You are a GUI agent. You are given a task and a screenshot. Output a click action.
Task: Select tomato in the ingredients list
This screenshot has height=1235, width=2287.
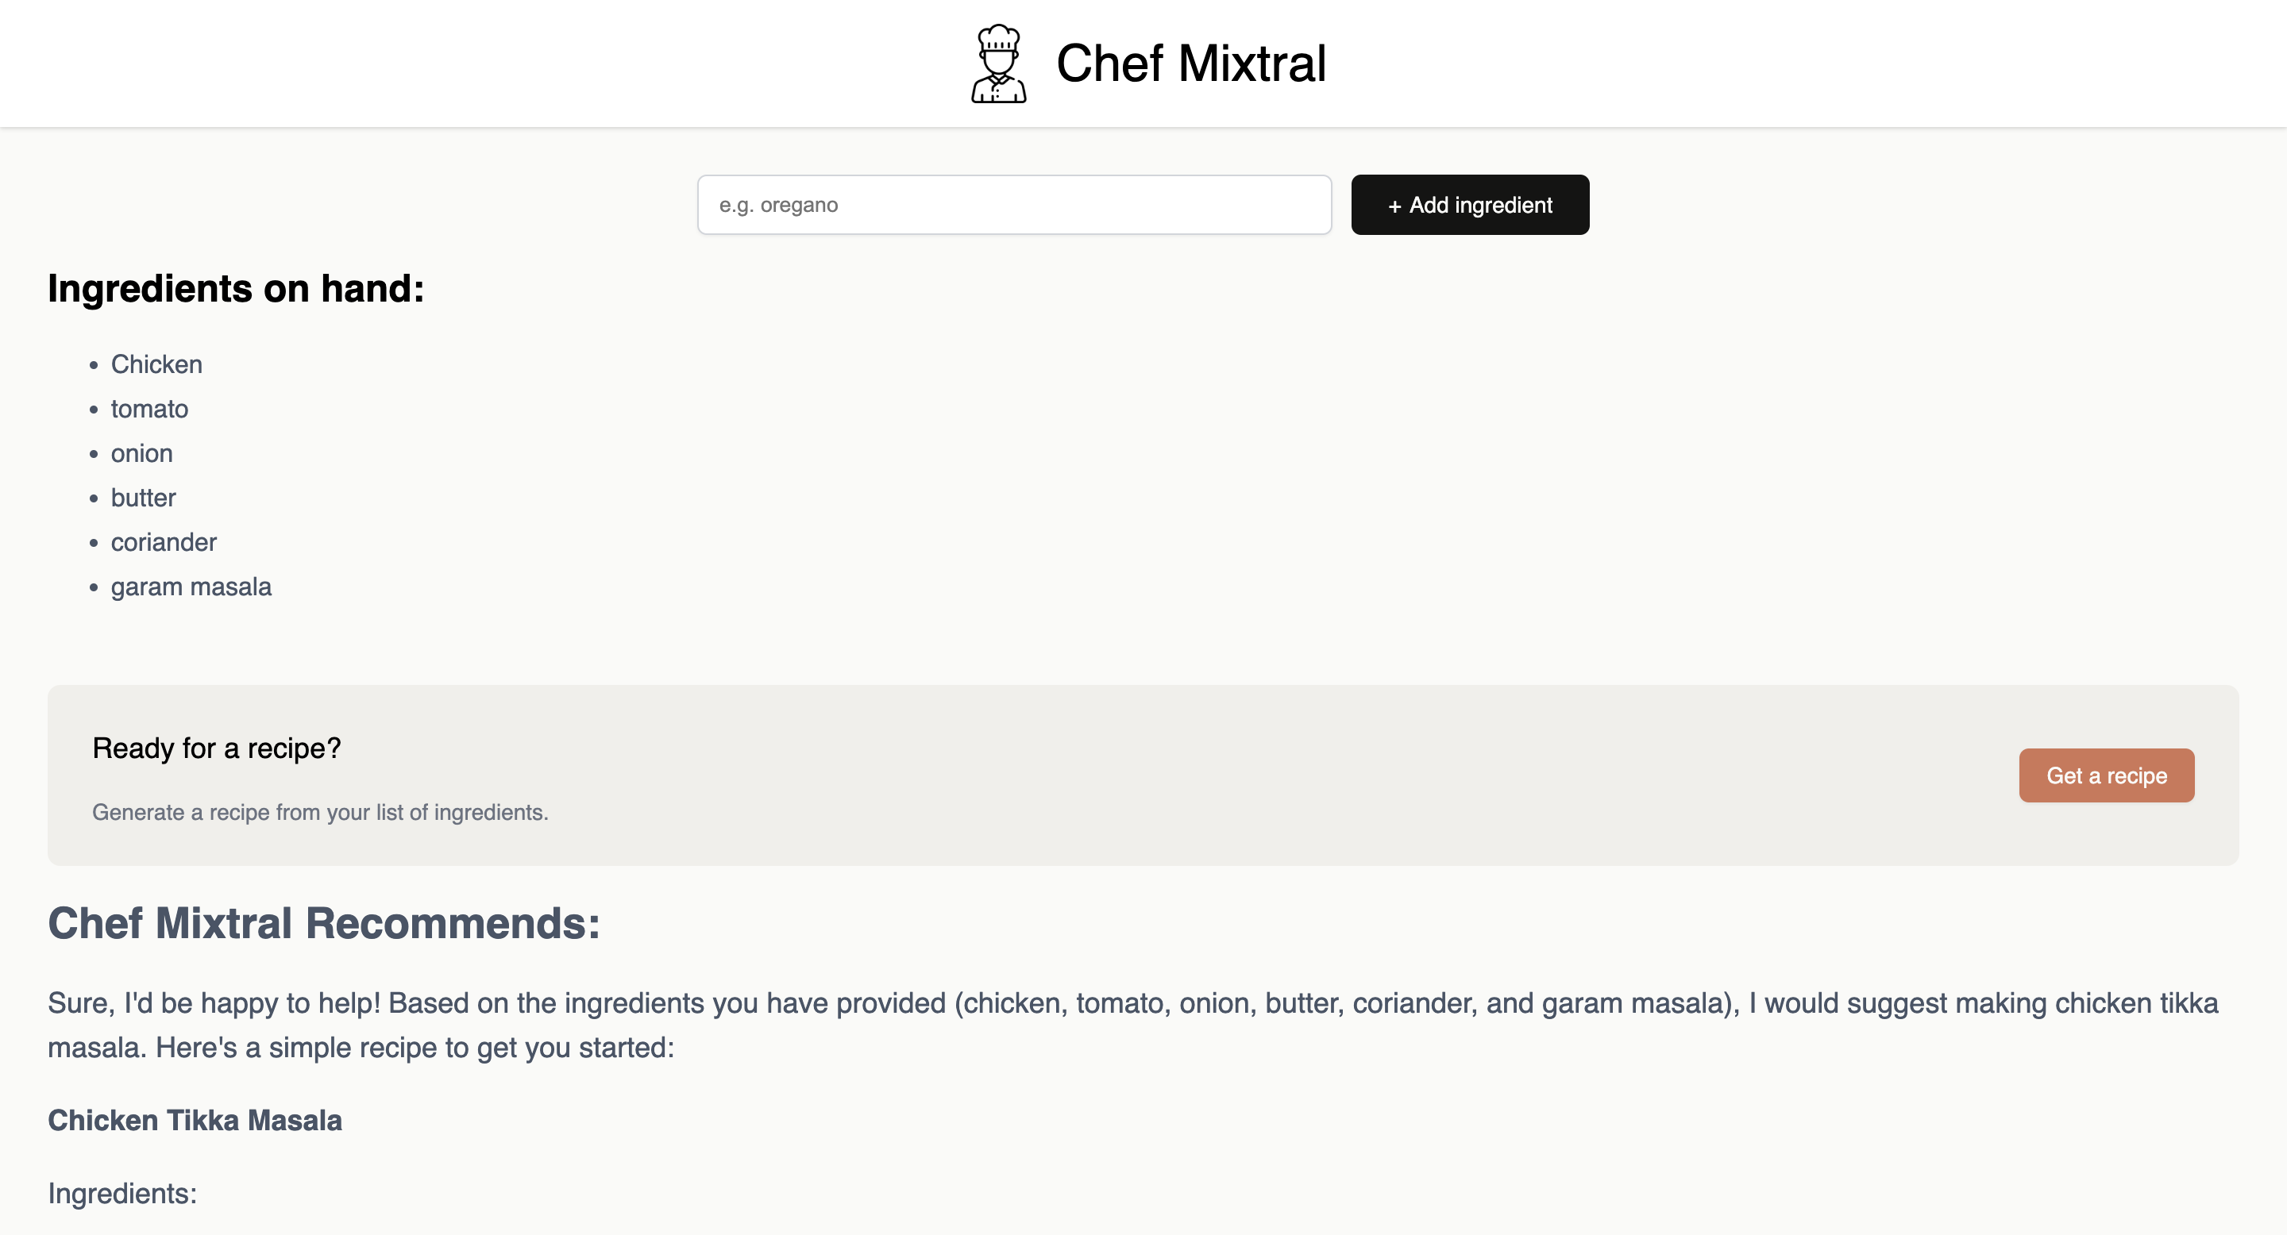pos(149,409)
